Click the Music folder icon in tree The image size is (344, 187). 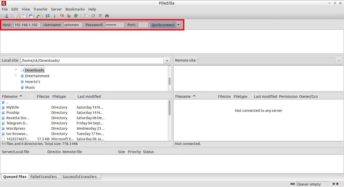click(x=22, y=87)
